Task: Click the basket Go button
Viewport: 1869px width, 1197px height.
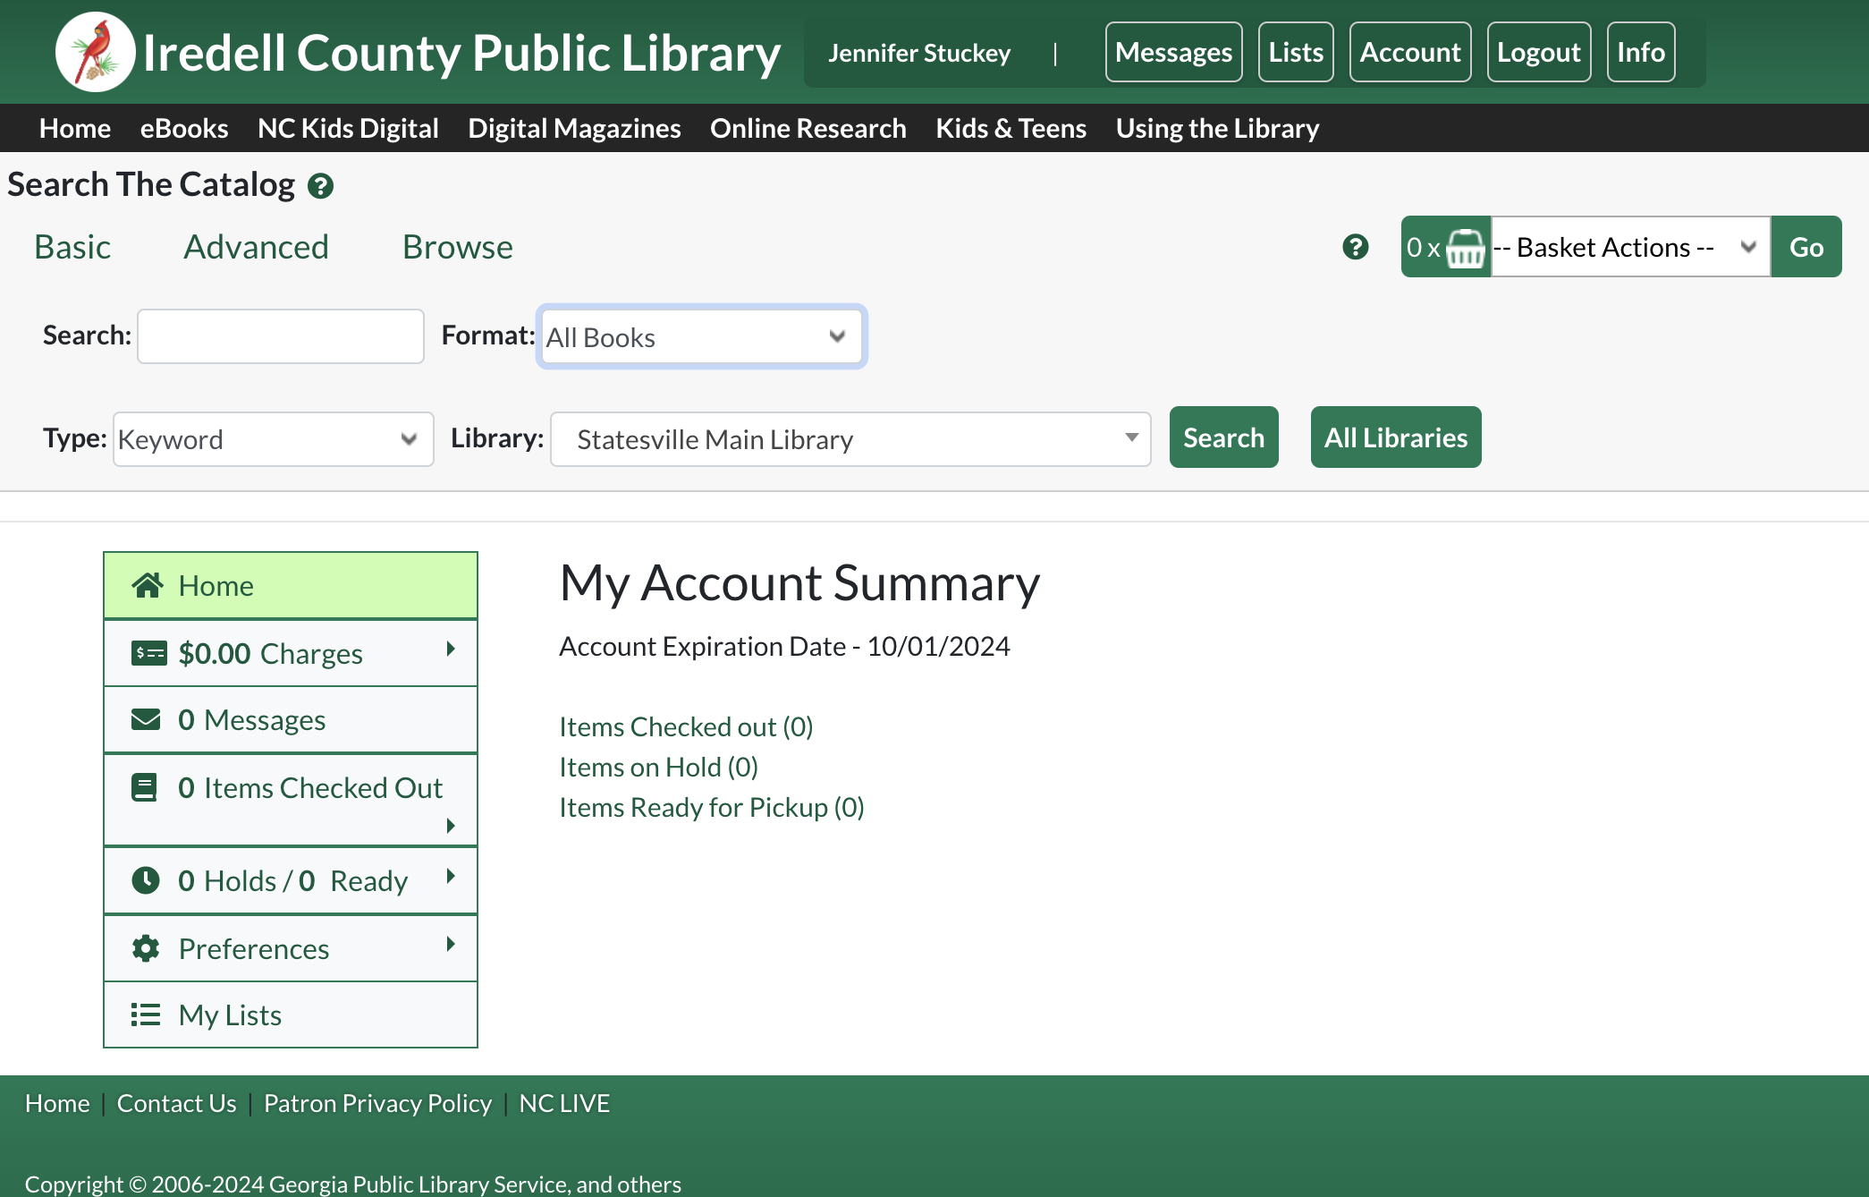Action: tap(1806, 247)
